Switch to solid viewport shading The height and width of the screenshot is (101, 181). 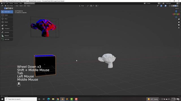[174, 6]
